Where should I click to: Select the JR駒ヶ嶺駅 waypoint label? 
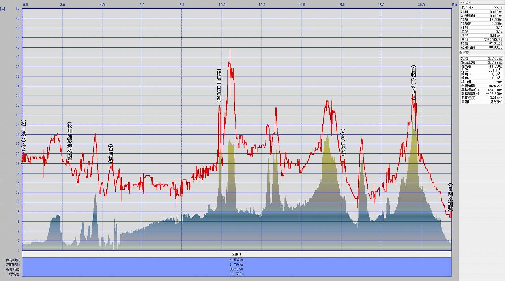450,198
